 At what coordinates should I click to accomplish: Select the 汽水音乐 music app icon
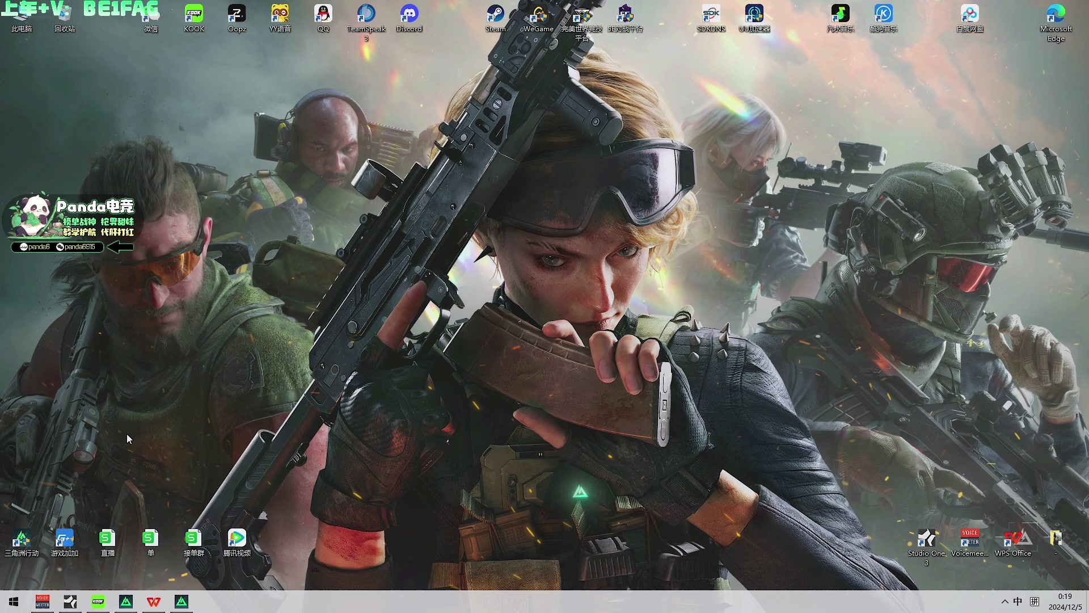coord(841,18)
